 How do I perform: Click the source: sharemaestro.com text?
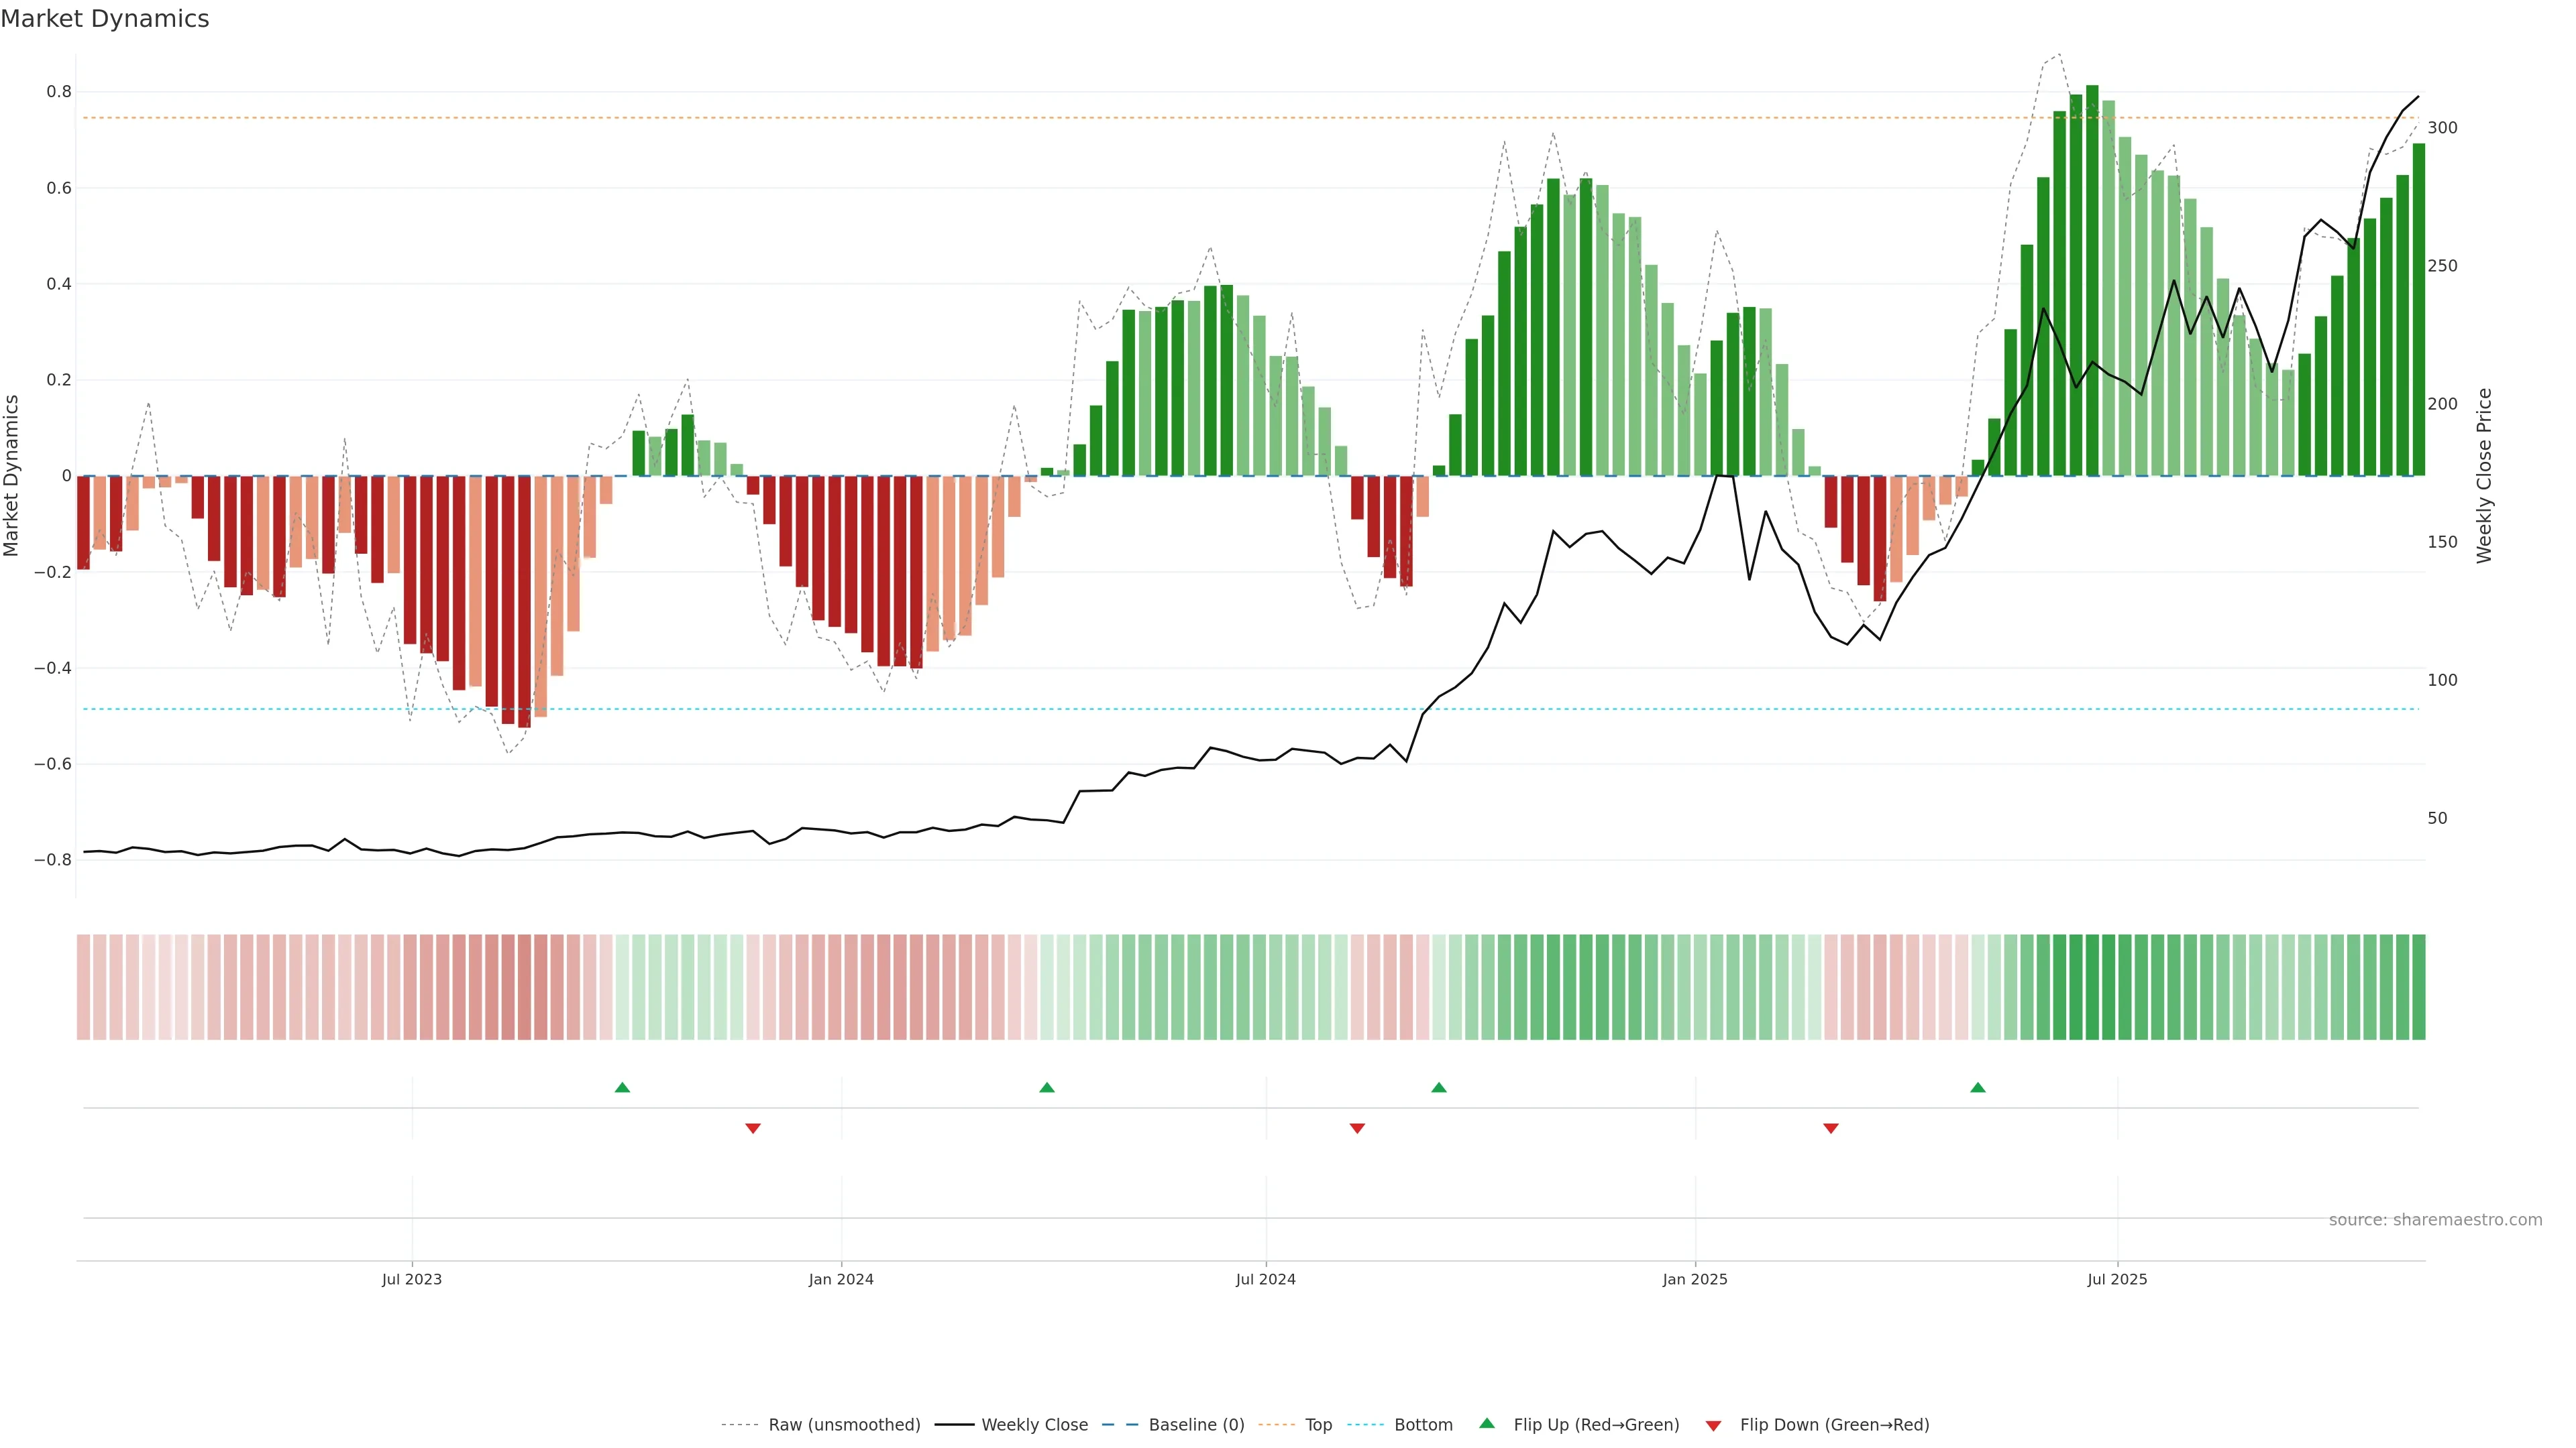click(2435, 1219)
